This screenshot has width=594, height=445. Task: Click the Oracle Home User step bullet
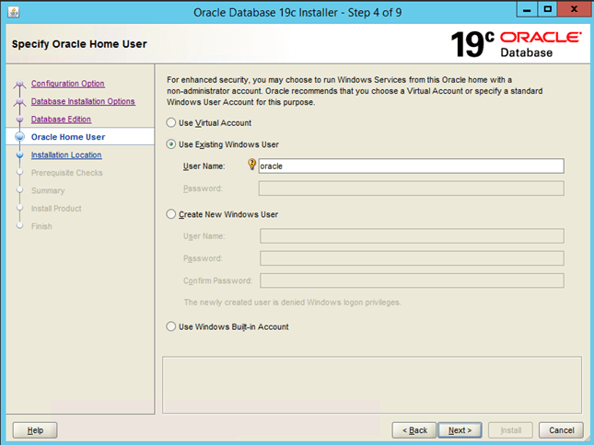(18, 137)
